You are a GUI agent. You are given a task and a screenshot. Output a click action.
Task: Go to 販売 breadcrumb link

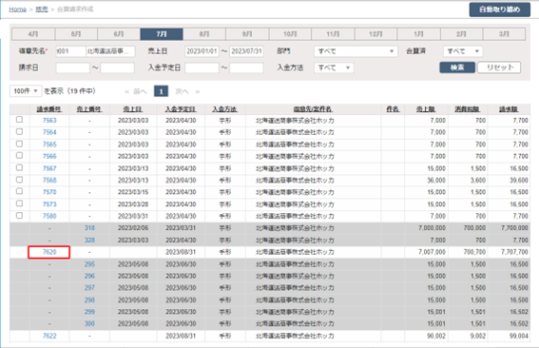pyautogui.click(x=42, y=10)
